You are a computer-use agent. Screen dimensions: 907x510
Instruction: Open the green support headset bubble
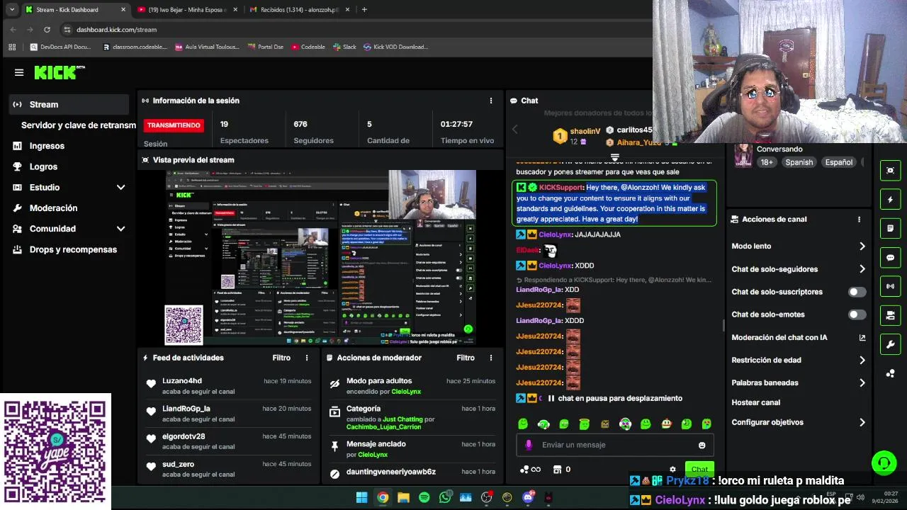[884, 463]
